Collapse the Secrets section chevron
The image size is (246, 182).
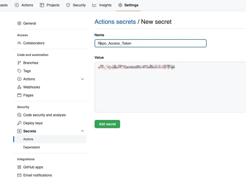pyautogui.click(x=82, y=131)
